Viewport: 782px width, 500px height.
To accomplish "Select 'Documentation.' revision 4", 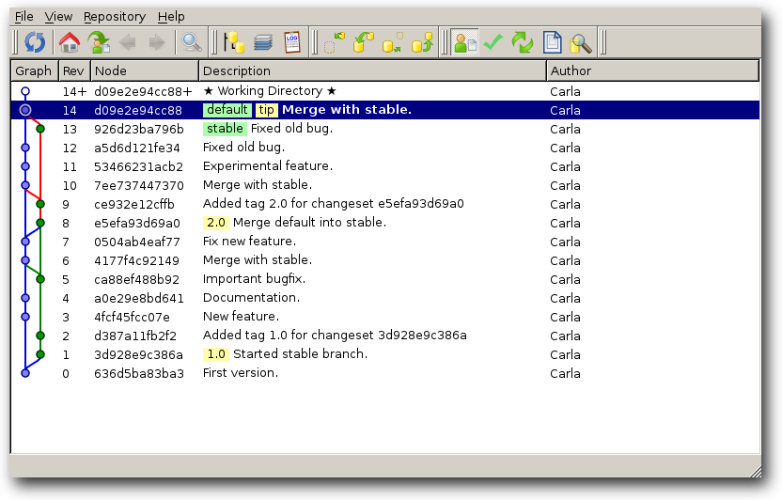I will click(385, 298).
